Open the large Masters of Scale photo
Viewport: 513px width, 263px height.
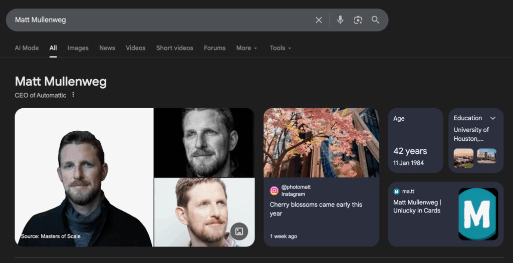tap(84, 177)
